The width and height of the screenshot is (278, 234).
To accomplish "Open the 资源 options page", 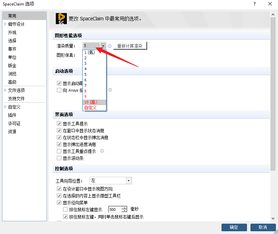I will pos(12,132).
